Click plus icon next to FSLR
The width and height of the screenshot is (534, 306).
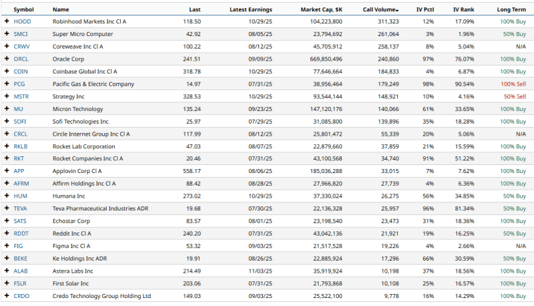coord(6,283)
